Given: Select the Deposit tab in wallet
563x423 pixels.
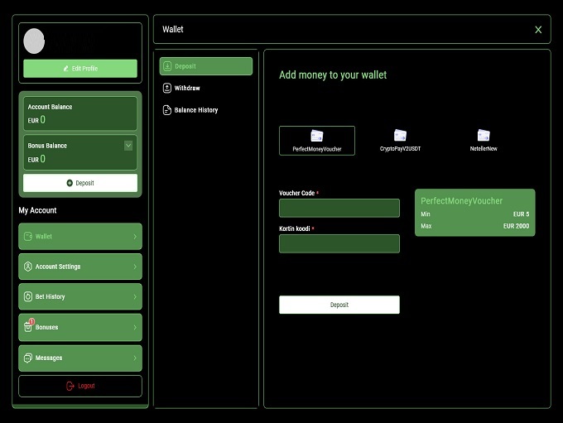Looking at the screenshot, I should point(205,66).
